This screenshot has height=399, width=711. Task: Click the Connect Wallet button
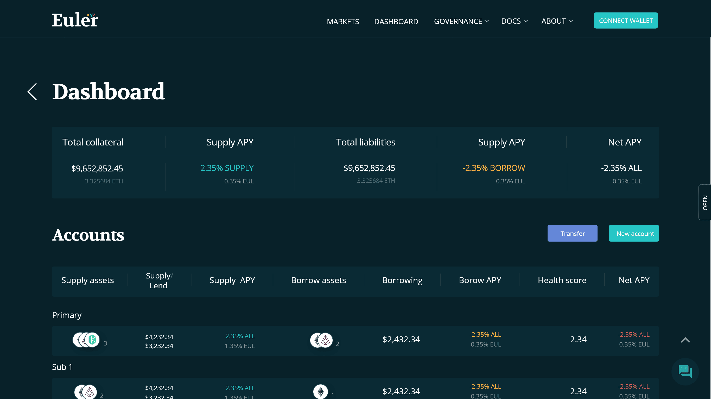click(x=625, y=21)
